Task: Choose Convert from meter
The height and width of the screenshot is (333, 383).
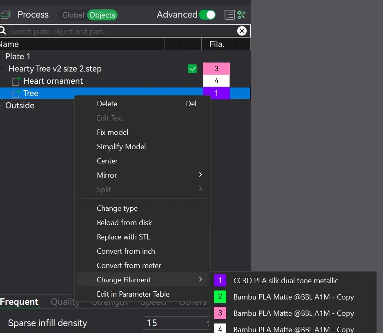Action: click(143, 266)
